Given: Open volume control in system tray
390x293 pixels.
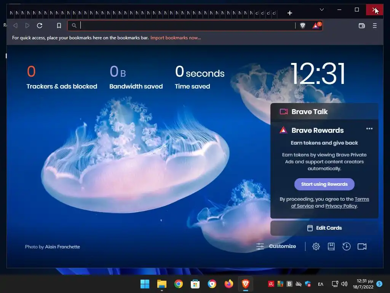Looking at the screenshot, I should 344,284.
